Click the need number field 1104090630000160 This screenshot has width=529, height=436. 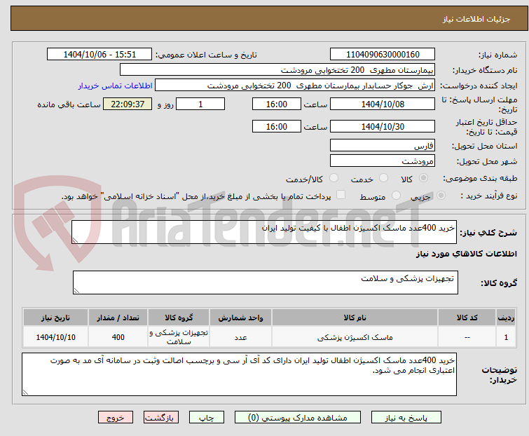pyautogui.click(x=383, y=55)
